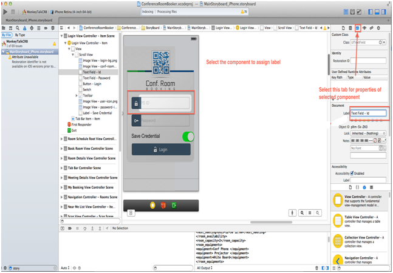Select the MainStoryboard_iPhone.storyboard tab
Screen dimensions: 393x273
(x=29, y=20)
